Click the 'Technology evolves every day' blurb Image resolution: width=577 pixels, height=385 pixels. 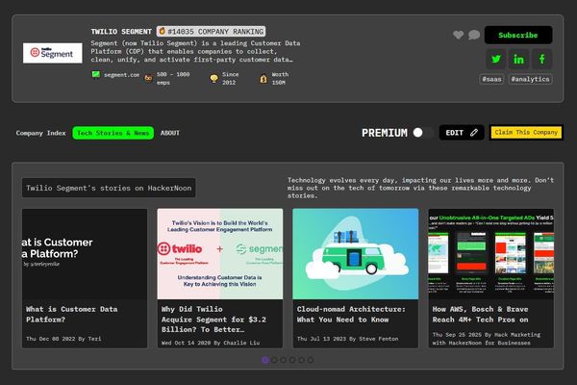[420, 188]
